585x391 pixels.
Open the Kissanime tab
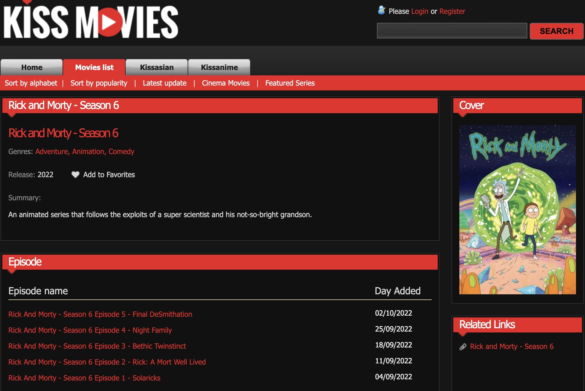219,67
